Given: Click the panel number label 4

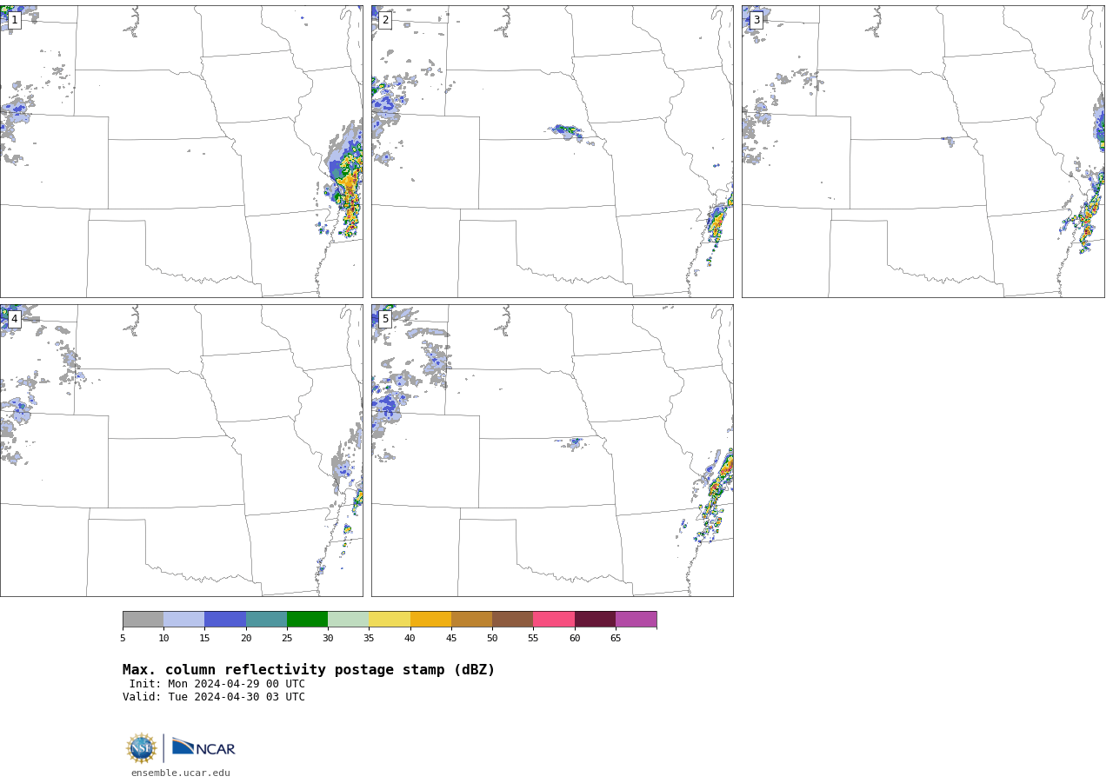Looking at the screenshot, I should coord(14,319).
